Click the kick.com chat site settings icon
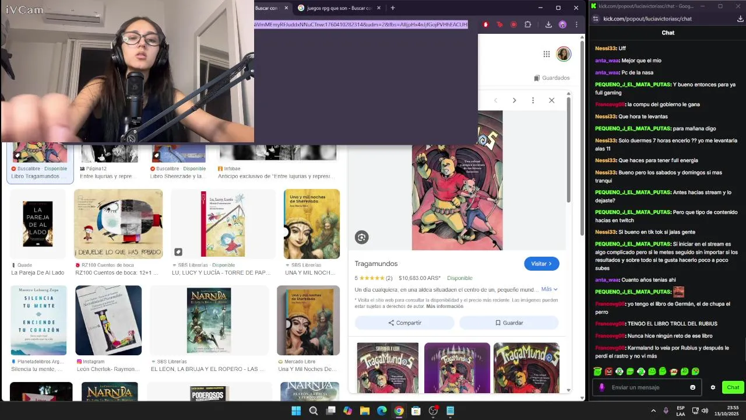The image size is (746, 420). (x=596, y=19)
